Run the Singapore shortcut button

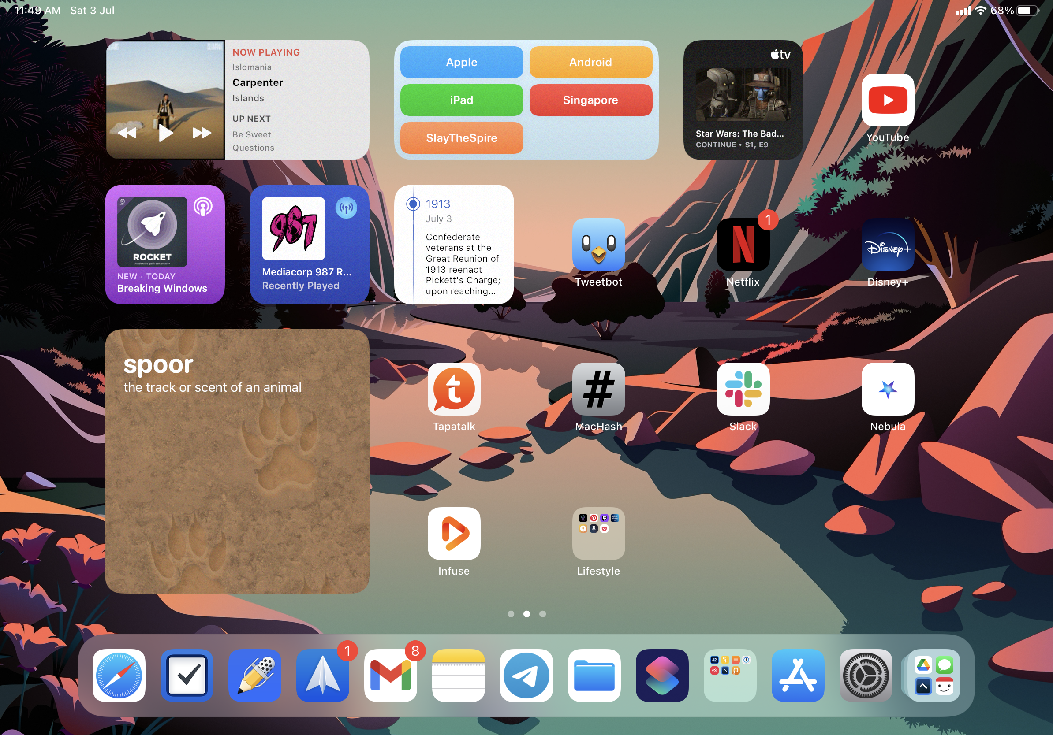pyautogui.click(x=590, y=100)
